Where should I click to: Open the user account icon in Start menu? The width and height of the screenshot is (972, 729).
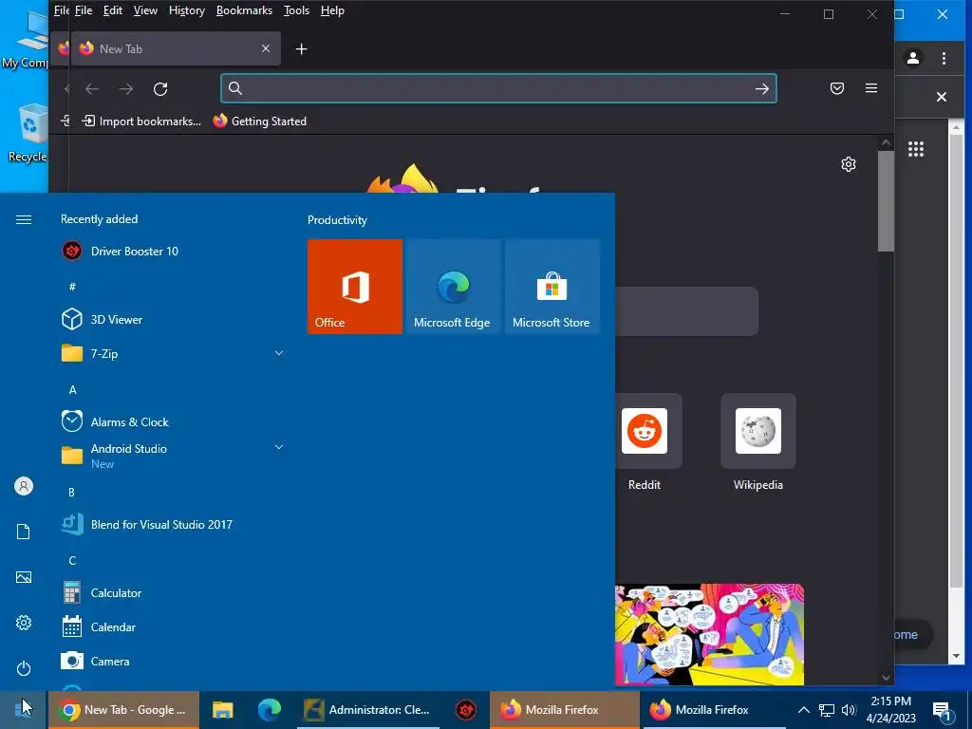click(x=24, y=486)
